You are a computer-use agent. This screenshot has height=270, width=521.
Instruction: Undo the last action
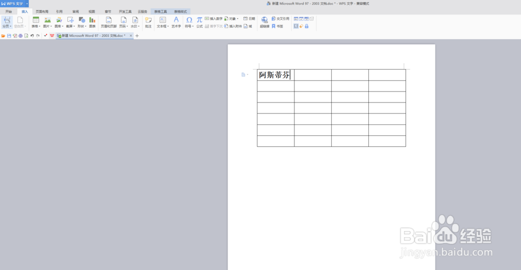pos(32,36)
